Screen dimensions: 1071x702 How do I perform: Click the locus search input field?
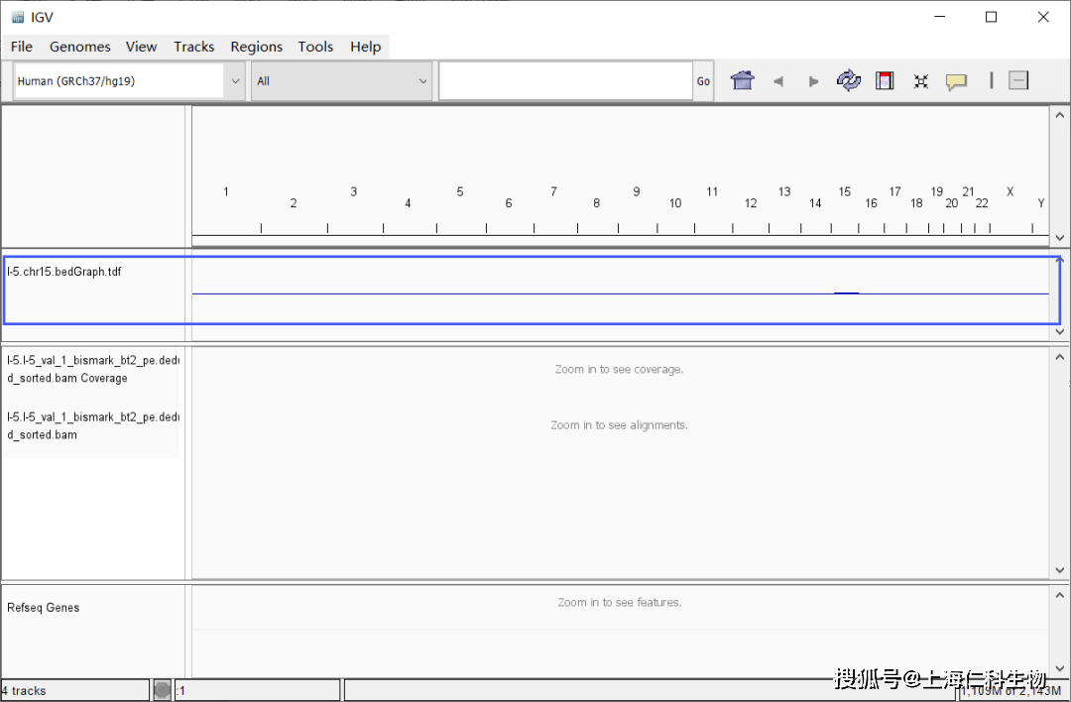point(565,81)
